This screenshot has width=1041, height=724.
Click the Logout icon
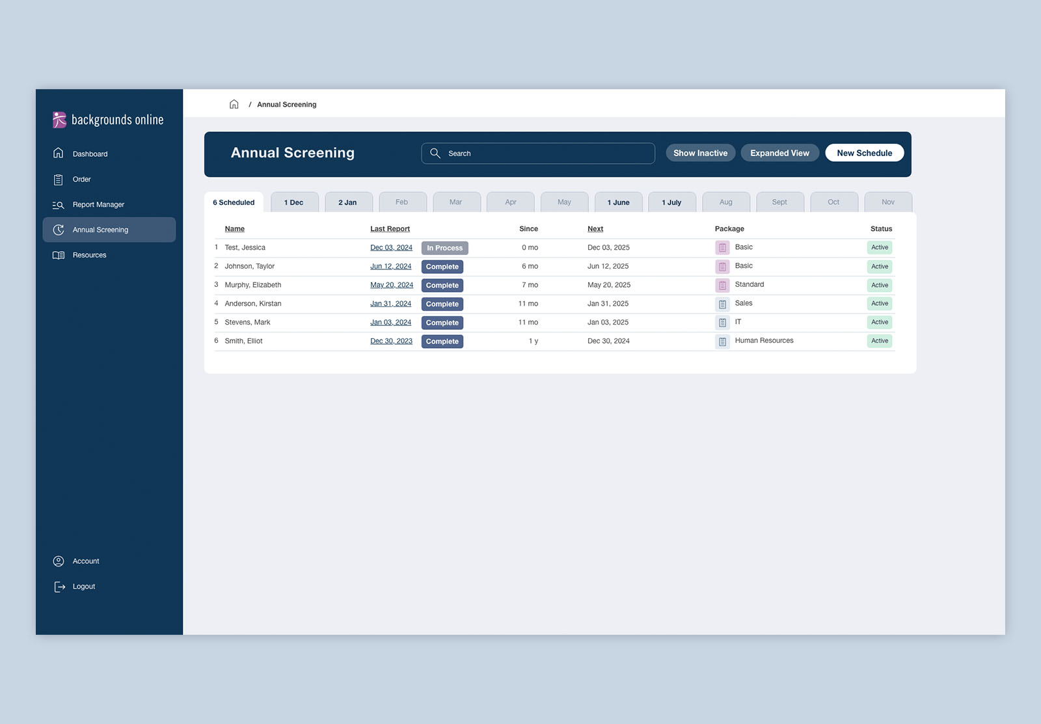tap(59, 587)
